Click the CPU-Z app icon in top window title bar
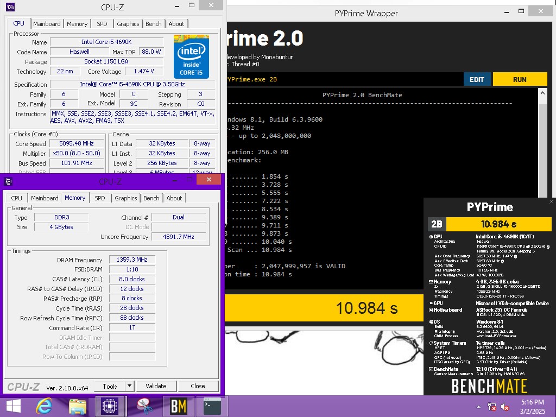The image size is (556, 417). click(10, 7)
